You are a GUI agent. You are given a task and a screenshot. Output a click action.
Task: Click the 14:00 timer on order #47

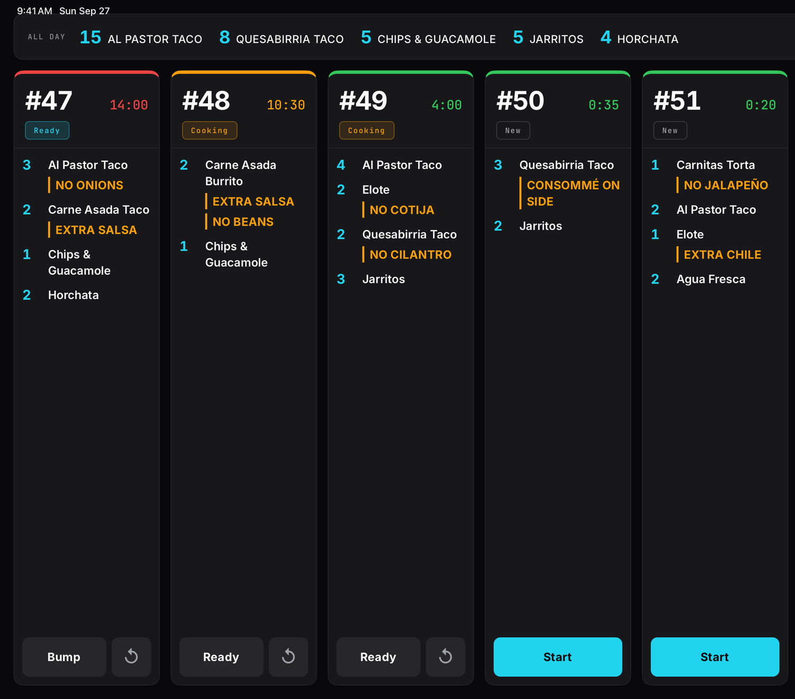pos(129,105)
